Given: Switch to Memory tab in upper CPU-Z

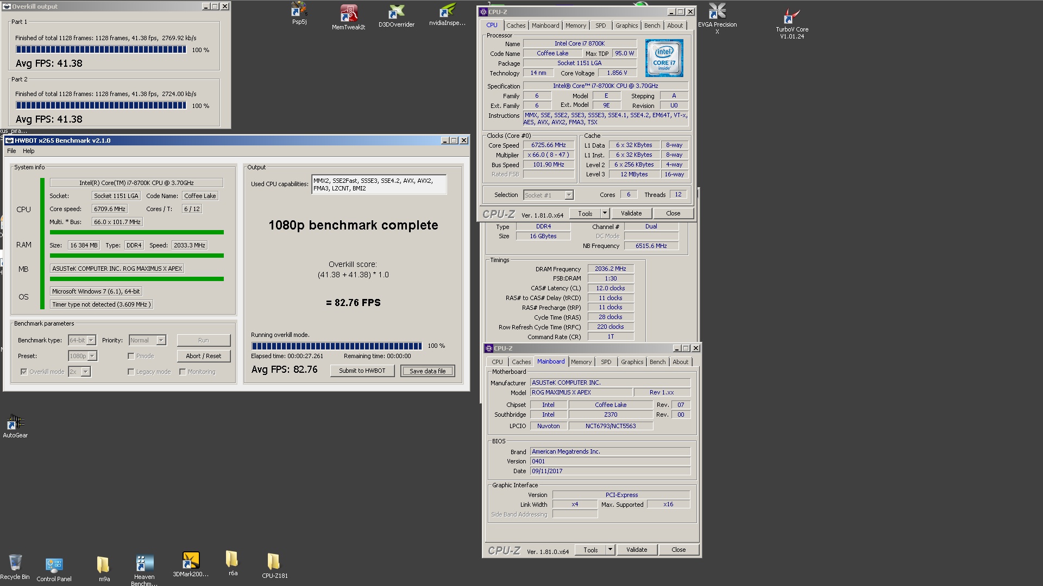Looking at the screenshot, I should (575, 26).
